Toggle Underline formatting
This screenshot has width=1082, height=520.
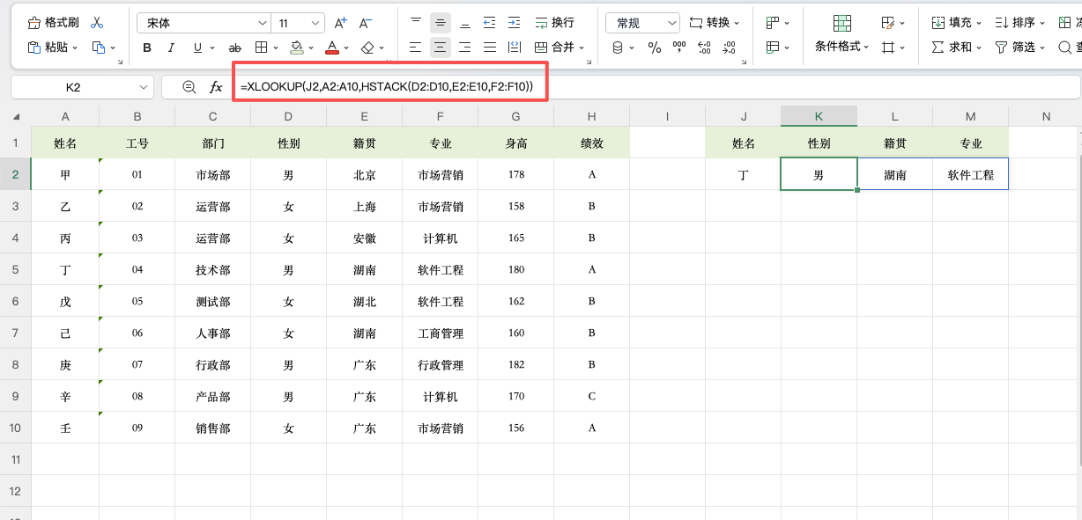(x=197, y=48)
